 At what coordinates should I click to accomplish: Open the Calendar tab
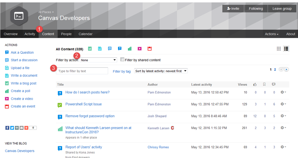tap(85, 34)
